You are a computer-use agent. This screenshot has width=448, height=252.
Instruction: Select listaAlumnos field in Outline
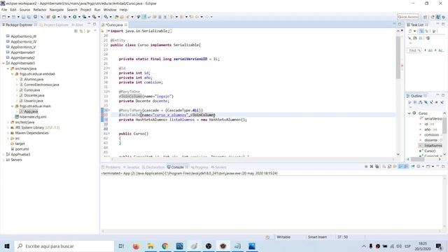point(430,146)
